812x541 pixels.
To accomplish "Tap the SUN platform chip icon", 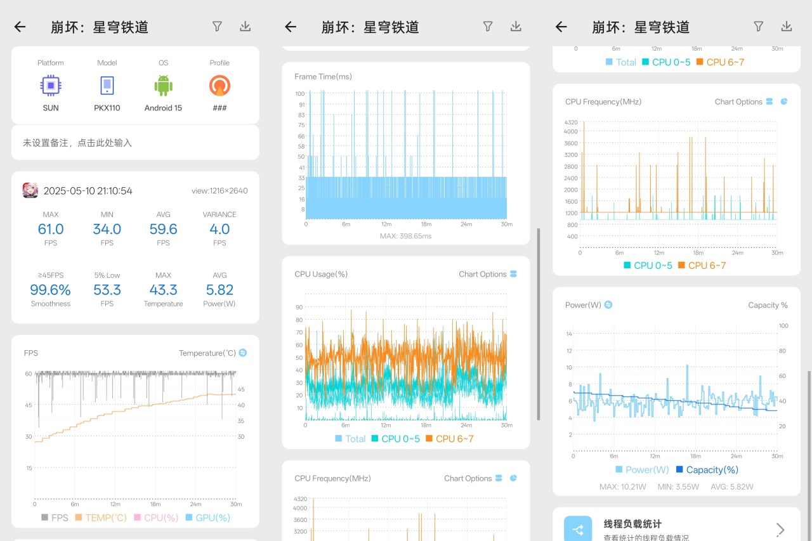I will [x=51, y=86].
